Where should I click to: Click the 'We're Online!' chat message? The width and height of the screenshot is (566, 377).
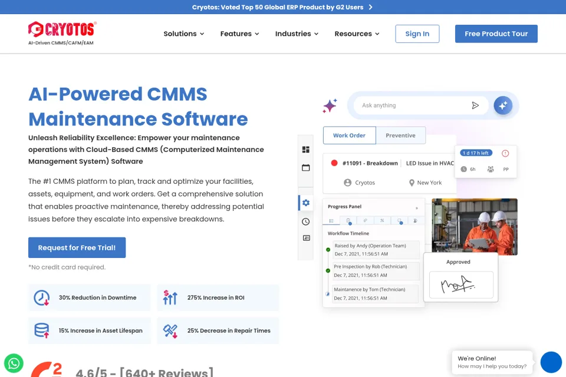click(492, 362)
